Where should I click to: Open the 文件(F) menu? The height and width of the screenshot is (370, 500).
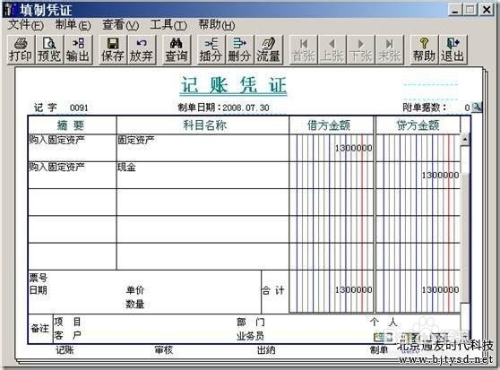pyautogui.click(x=25, y=24)
